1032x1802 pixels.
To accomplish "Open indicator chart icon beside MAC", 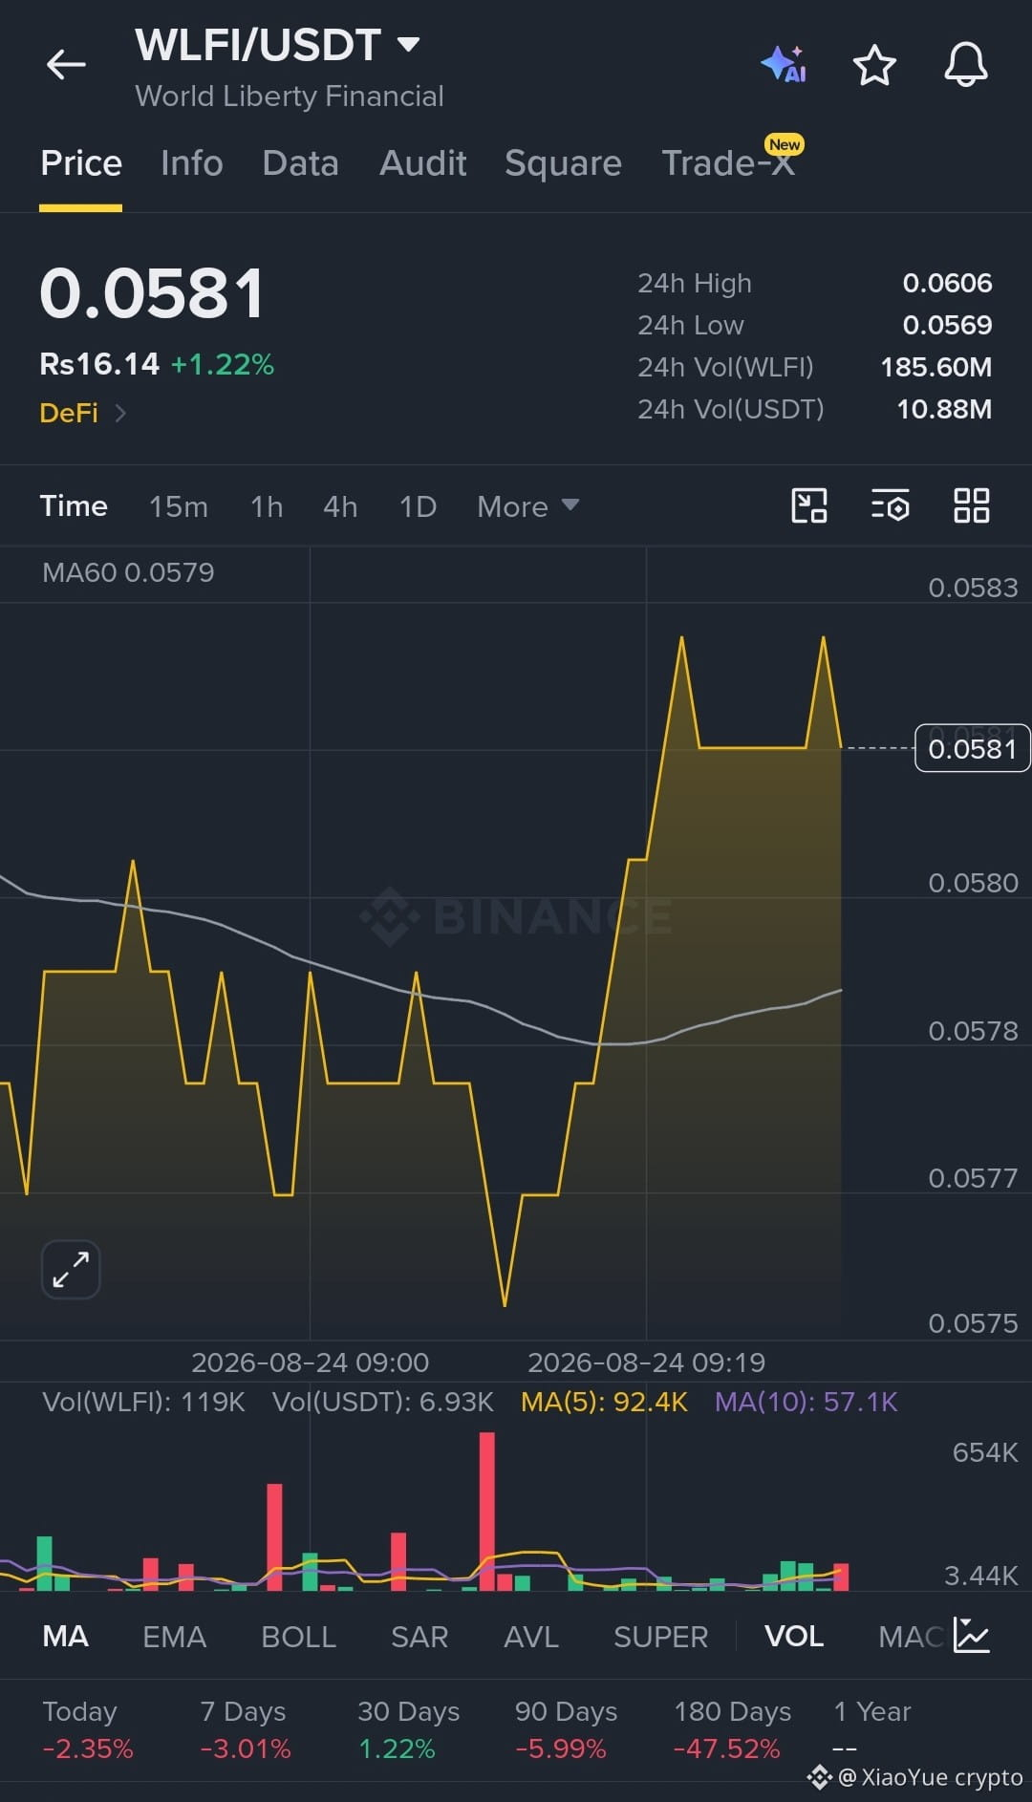I will coord(972,1636).
